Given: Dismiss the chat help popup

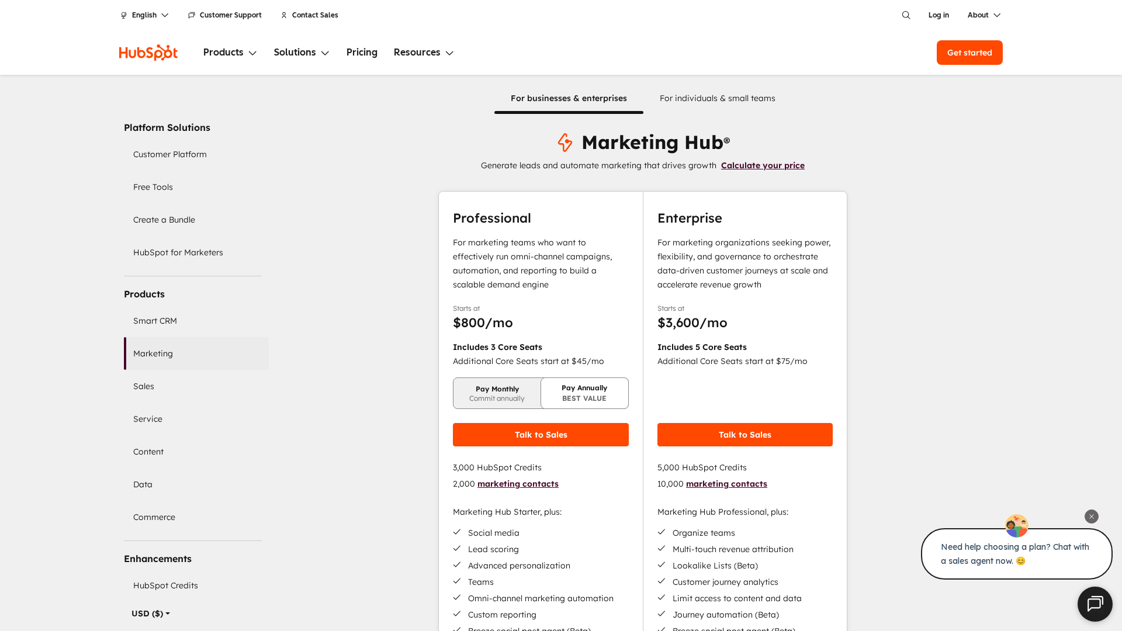Looking at the screenshot, I should coord(1091,516).
